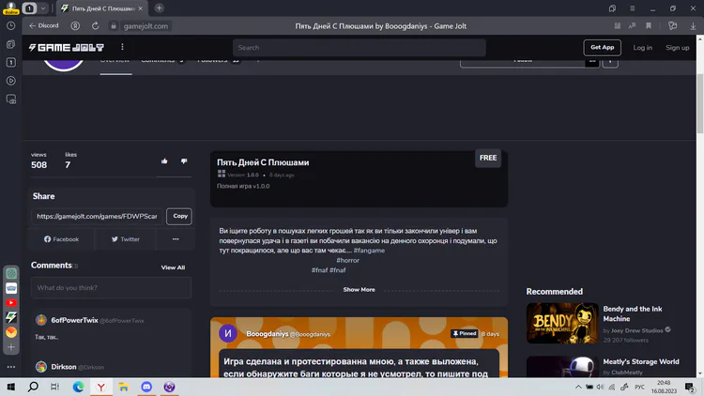
Task: Click the Game Jolt logo
Action: point(67,48)
